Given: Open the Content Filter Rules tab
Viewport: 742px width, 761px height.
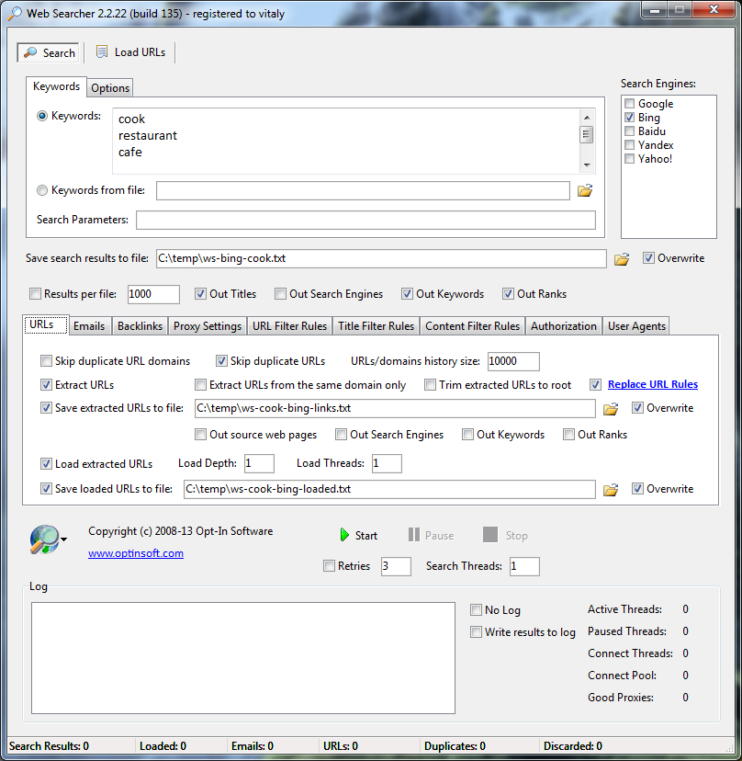Looking at the screenshot, I should (472, 326).
